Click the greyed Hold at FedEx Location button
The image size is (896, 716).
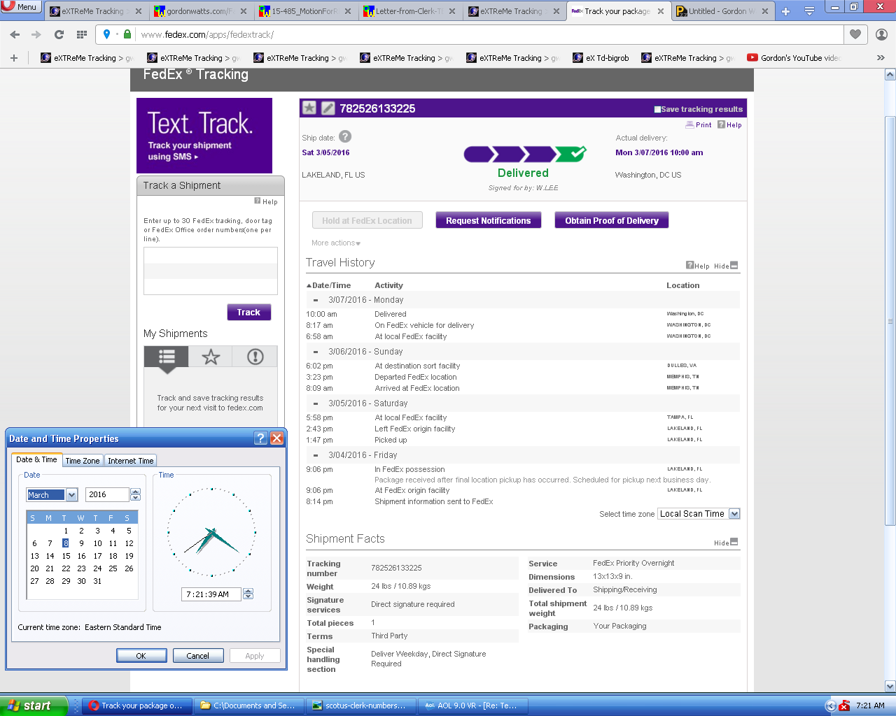[x=367, y=220]
